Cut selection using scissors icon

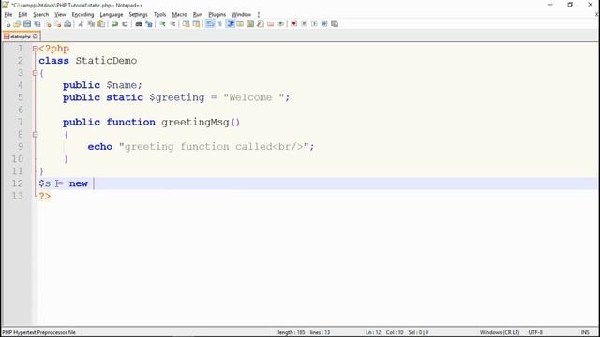coord(82,24)
